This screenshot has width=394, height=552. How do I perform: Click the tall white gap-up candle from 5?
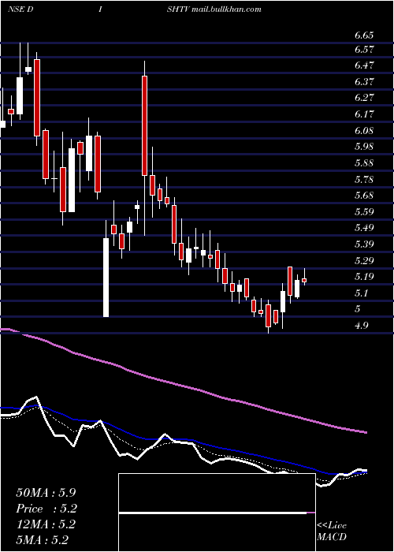pos(106,278)
